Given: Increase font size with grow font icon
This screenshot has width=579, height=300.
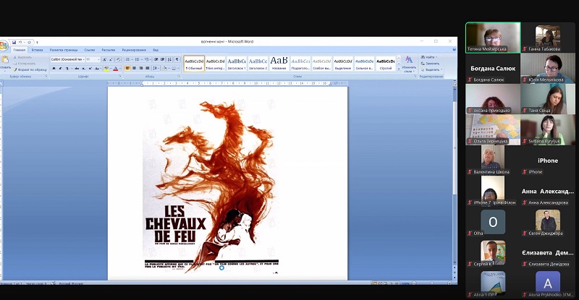Looking at the screenshot, I should 104,59.
